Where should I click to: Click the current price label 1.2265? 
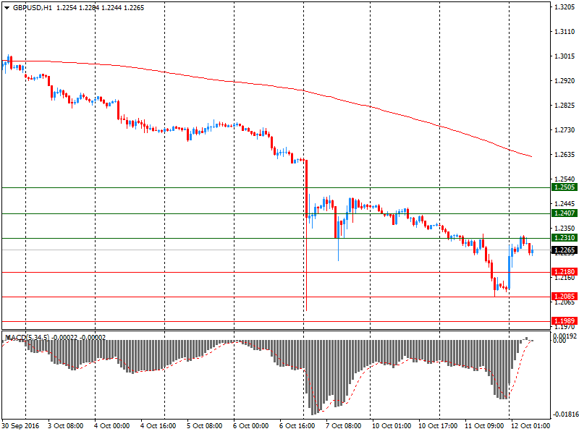pos(565,250)
